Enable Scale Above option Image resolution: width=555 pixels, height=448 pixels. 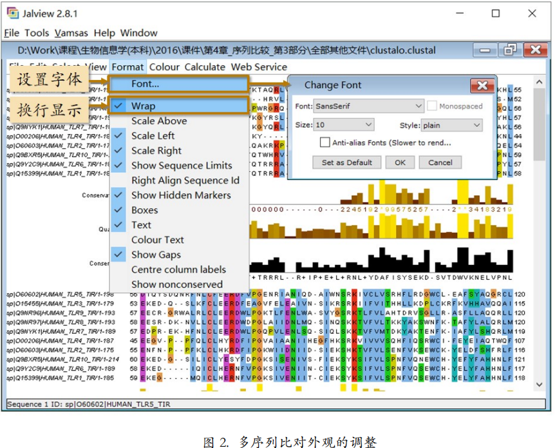click(x=179, y=121)
